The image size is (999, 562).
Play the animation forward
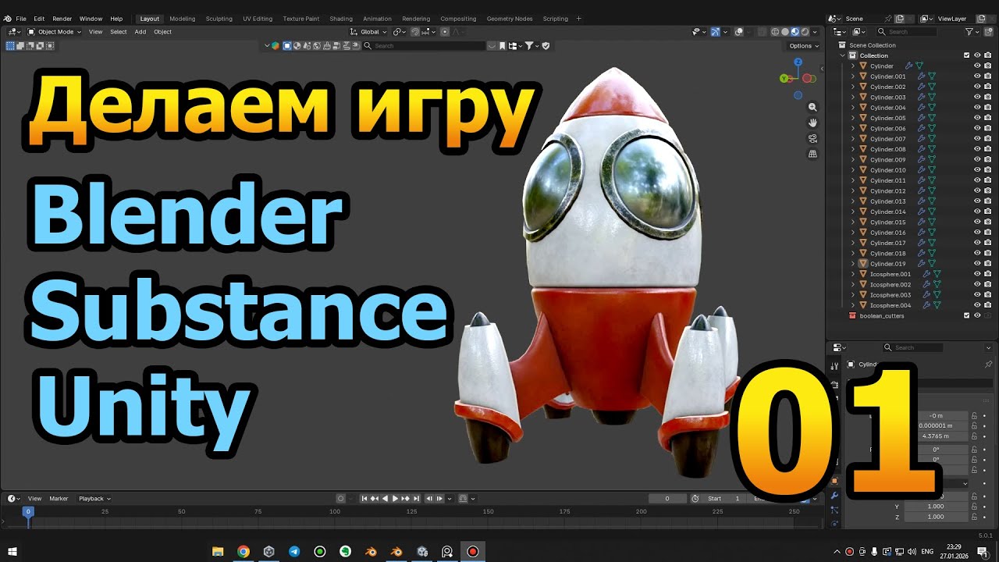(395, 499)
